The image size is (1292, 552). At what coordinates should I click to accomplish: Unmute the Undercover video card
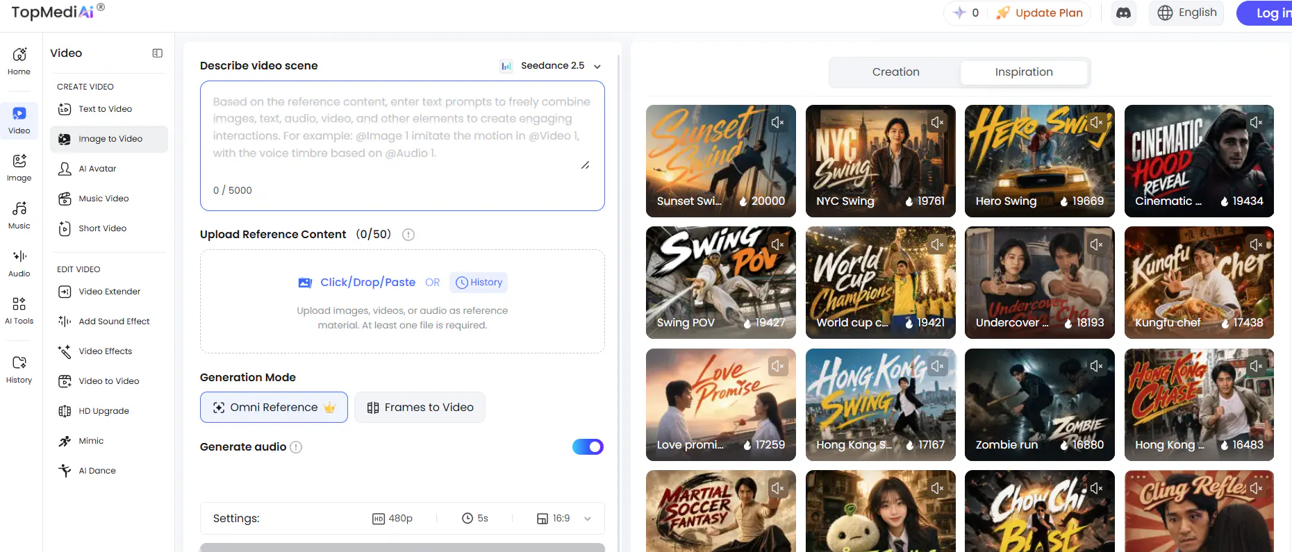coord(1096,244)
